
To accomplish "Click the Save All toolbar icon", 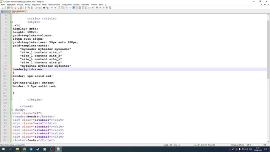I will click(11, 8).
